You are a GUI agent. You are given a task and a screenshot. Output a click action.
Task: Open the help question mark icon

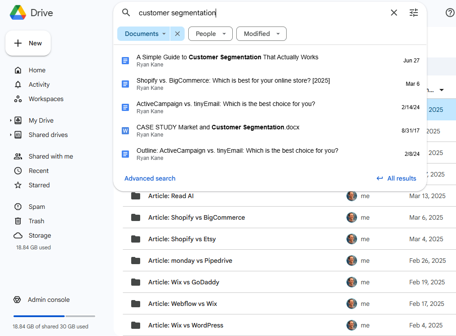(450, 13)
